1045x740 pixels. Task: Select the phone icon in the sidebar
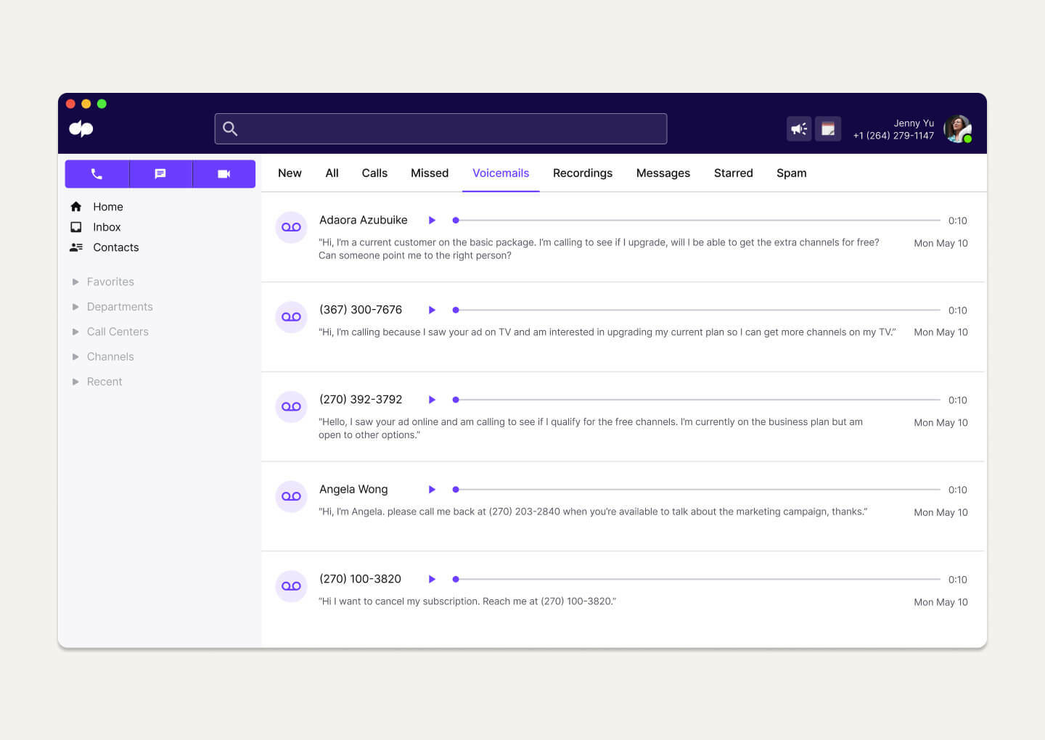pos(97,173)
